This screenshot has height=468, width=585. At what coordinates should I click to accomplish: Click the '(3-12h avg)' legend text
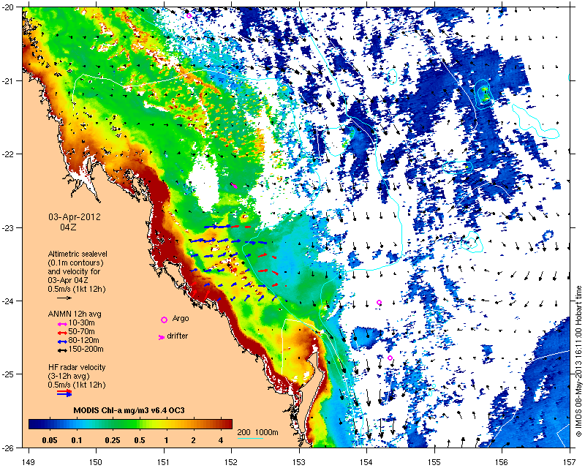pyautogui.click(x=69, y=376)
